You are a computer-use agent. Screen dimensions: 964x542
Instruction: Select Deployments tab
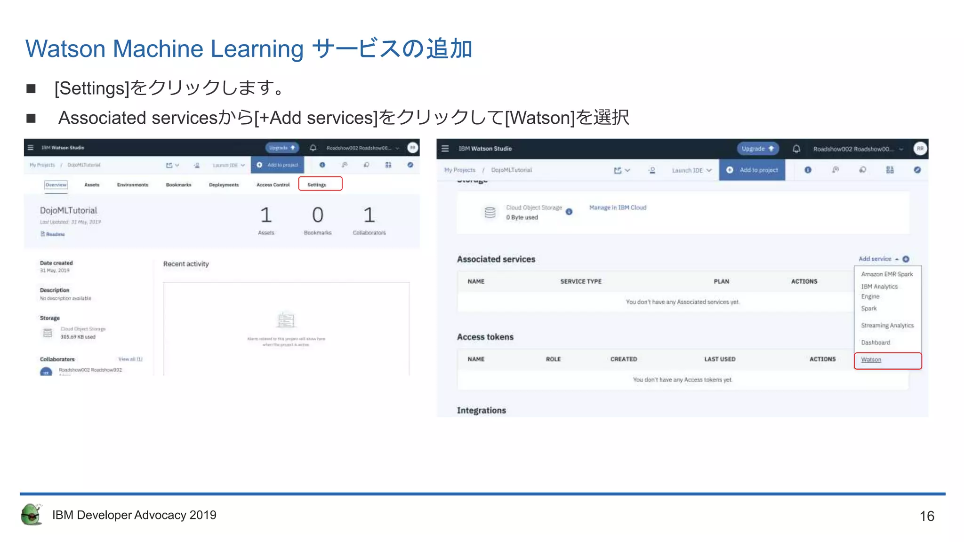tap(224, 185)
